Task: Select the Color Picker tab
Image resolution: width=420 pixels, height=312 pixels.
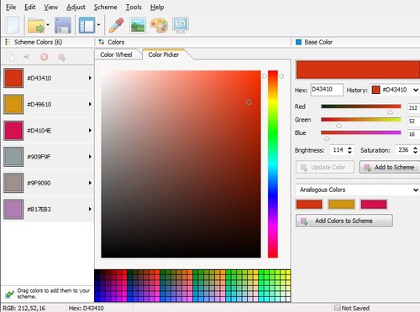Action: click(164, 55)
